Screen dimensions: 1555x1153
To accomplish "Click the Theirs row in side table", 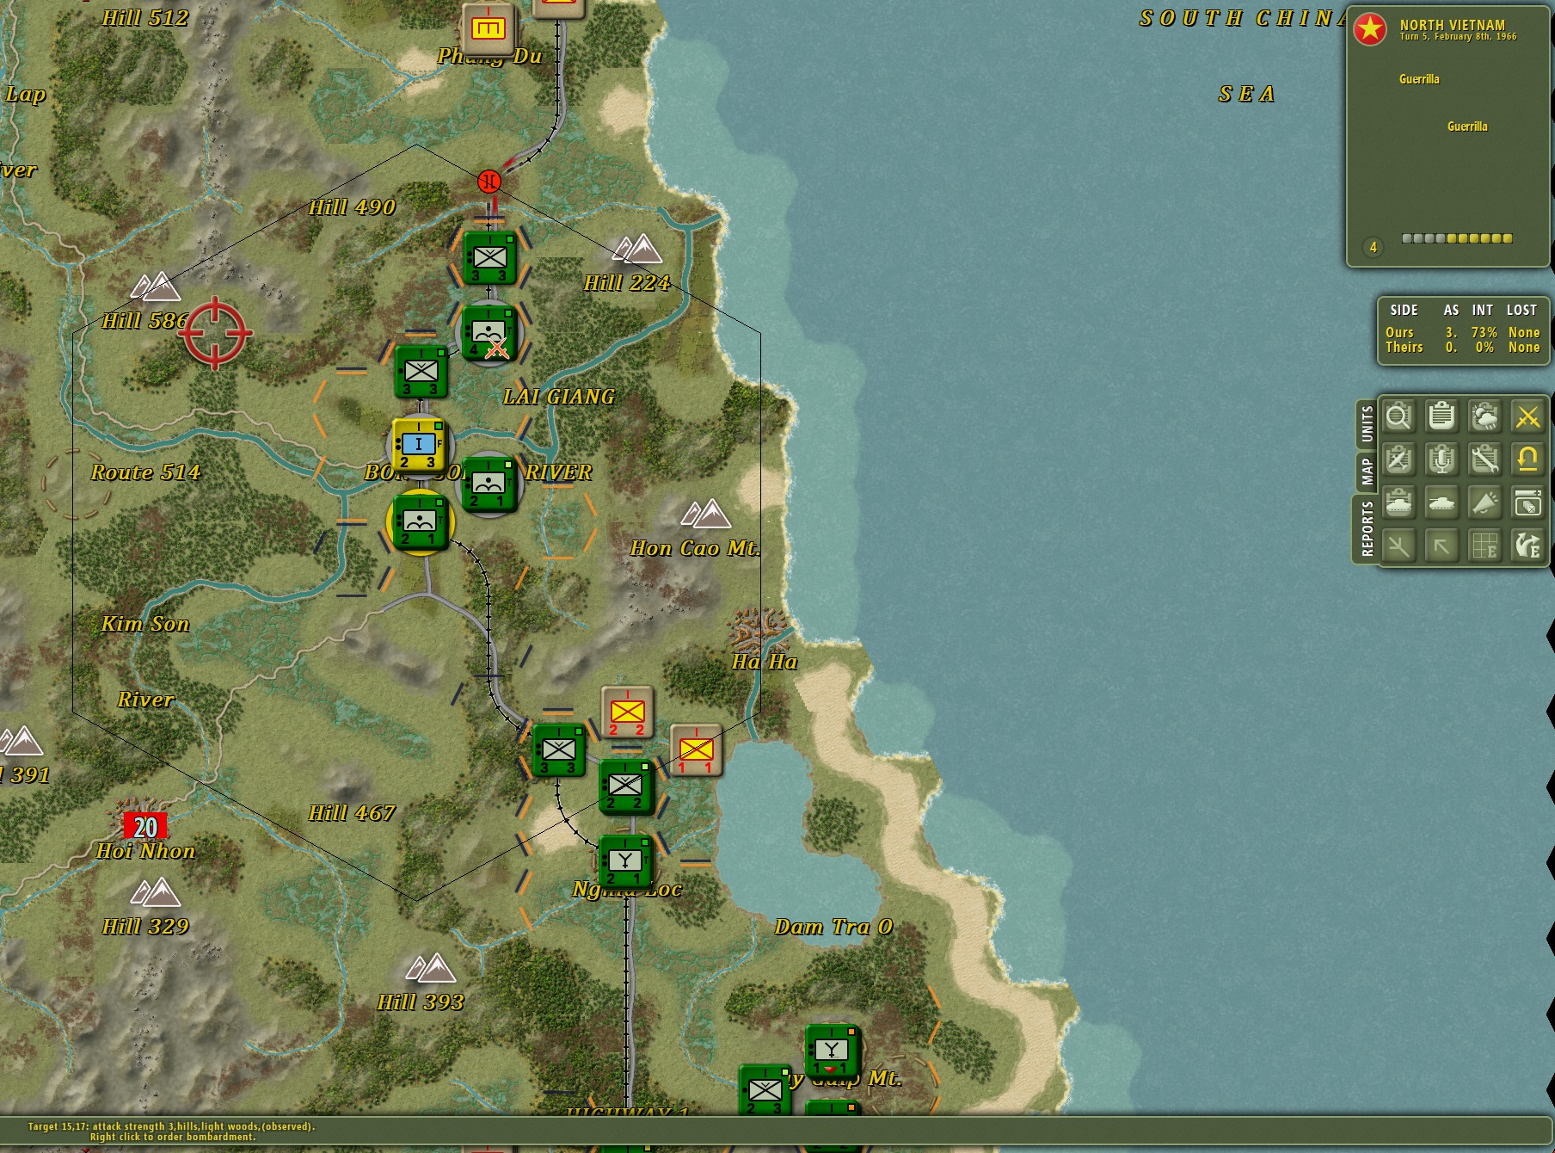I will [x=1462, y=347].
